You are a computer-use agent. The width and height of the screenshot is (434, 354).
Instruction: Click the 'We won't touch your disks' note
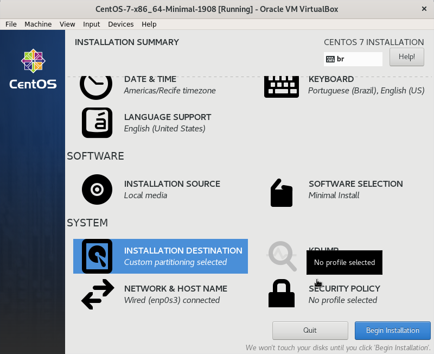(x=337, y=347)
